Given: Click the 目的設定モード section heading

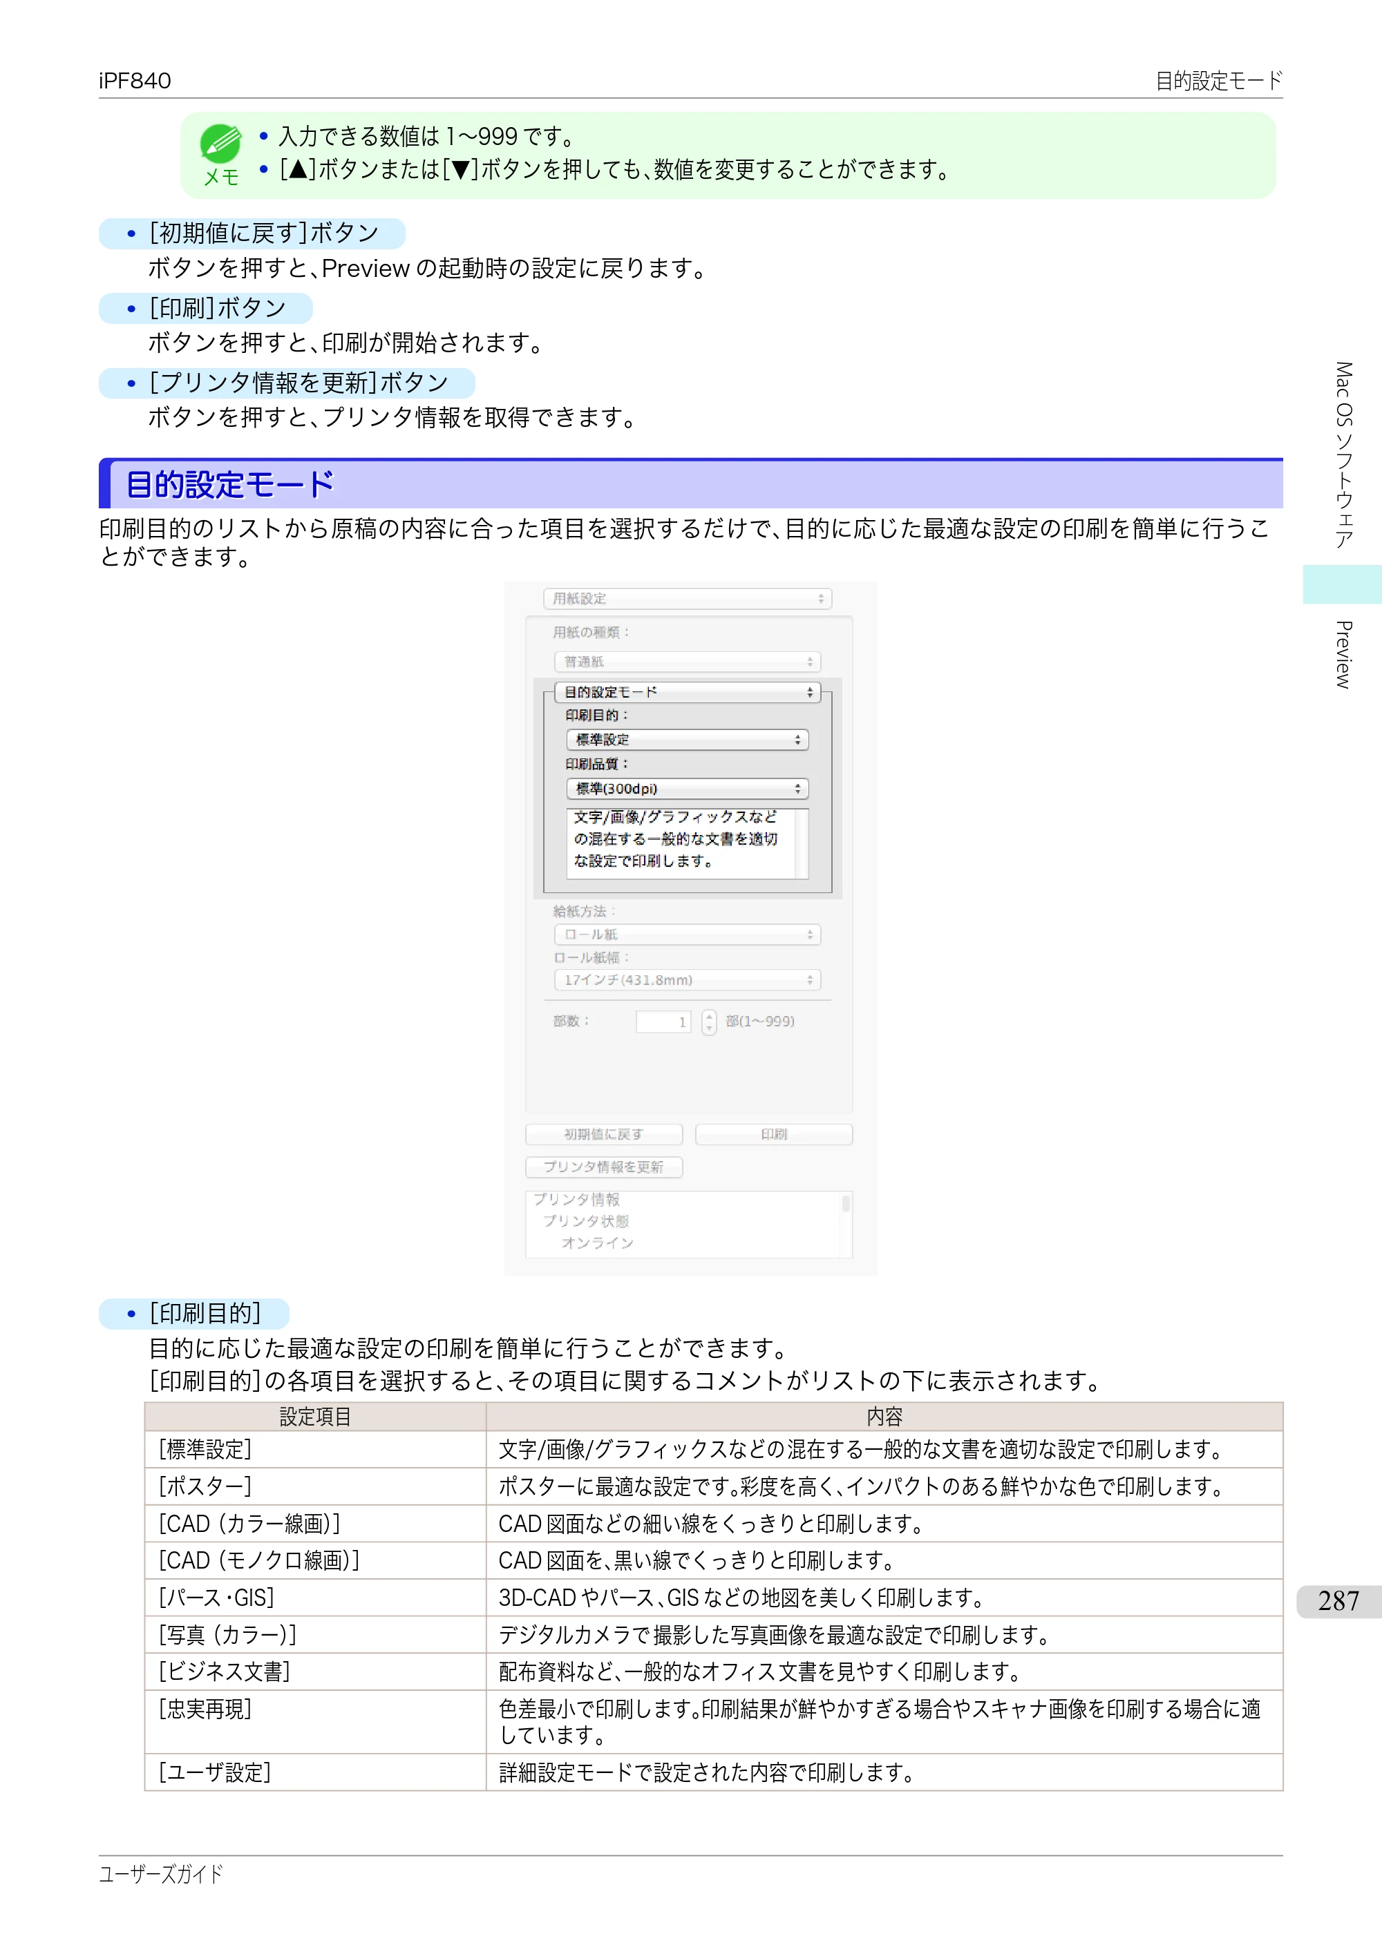Looking at the screenshot, I should point(230,484).
